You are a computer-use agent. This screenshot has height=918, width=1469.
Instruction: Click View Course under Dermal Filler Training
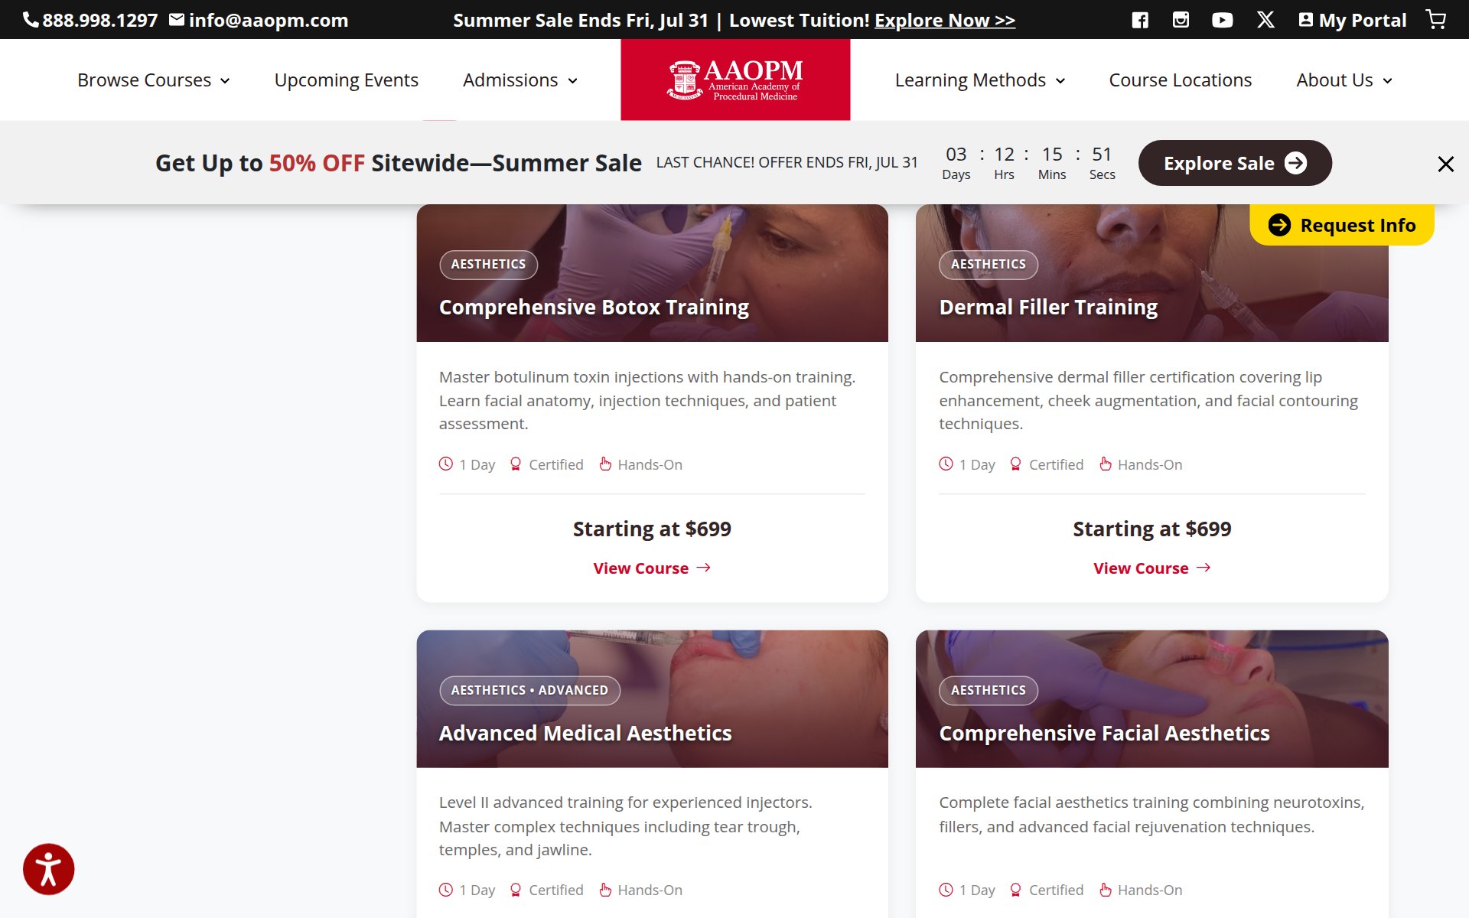tap(1151, 568)
